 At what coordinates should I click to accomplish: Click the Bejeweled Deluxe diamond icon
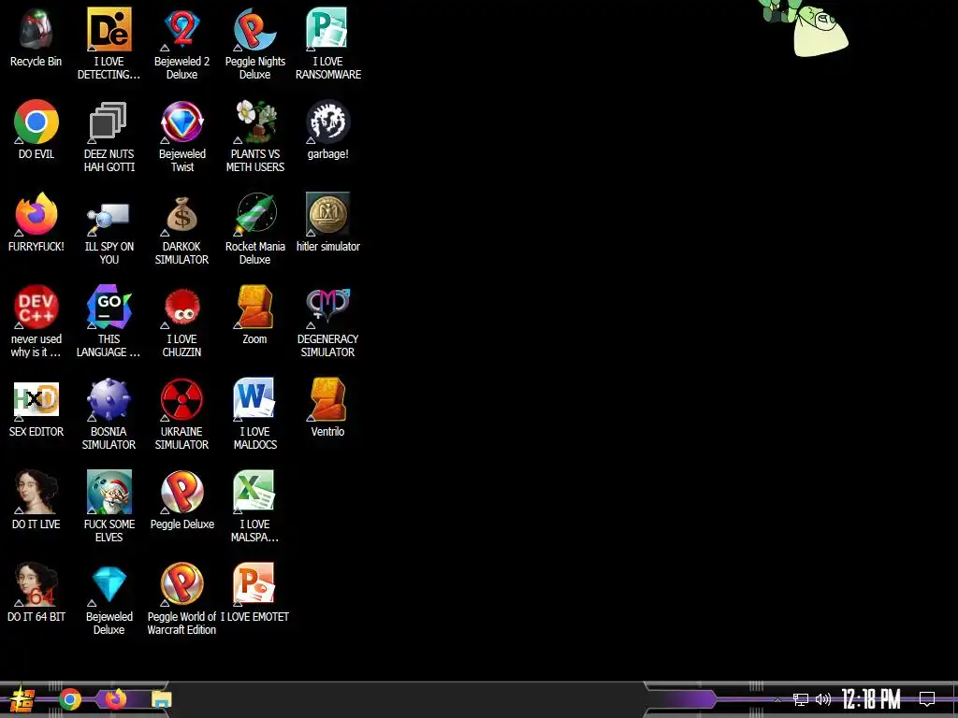[x=109, y=584]
